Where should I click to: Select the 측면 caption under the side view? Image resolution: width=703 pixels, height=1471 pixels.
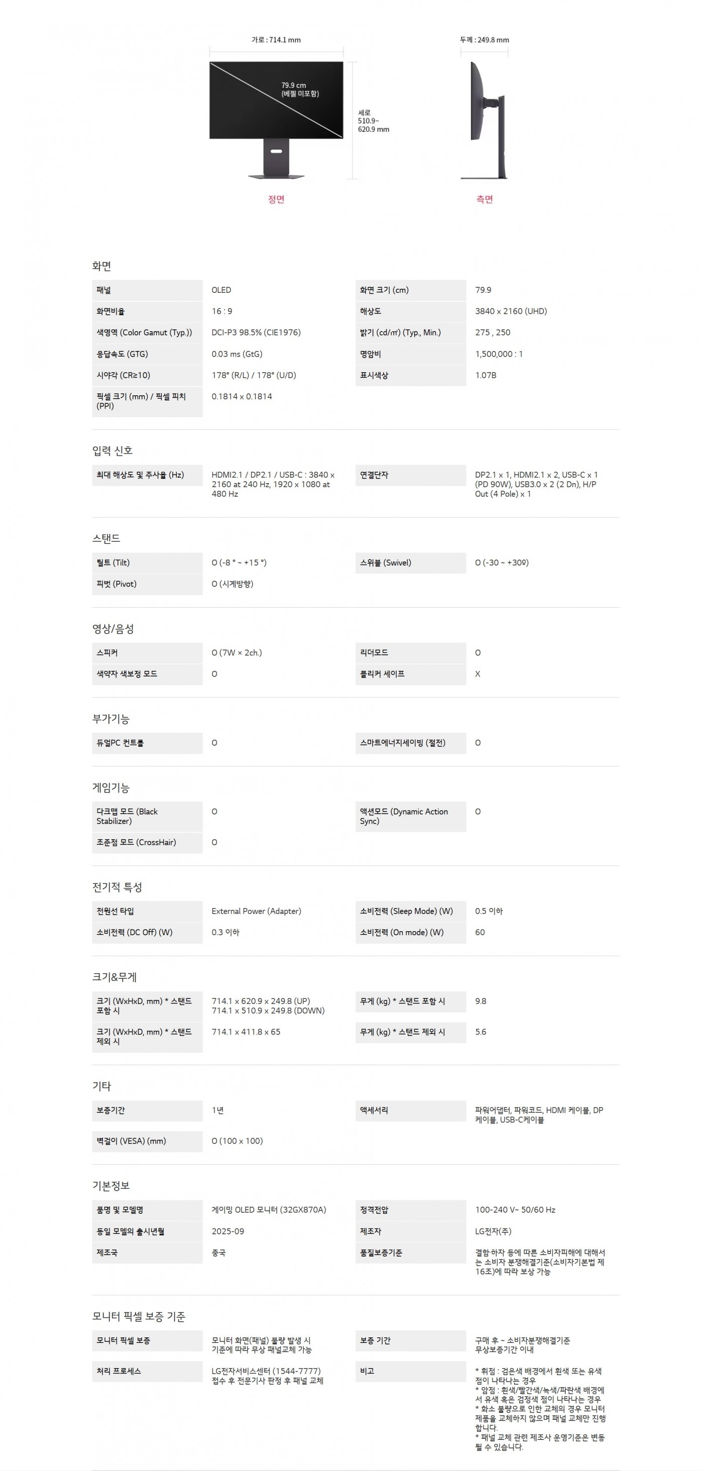tap(484, 199)
